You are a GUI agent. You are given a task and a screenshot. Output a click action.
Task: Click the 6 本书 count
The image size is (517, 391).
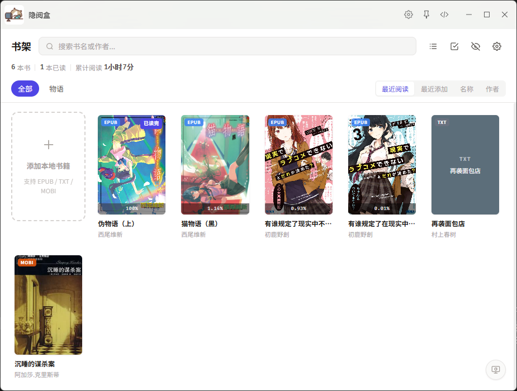point(21,67)
